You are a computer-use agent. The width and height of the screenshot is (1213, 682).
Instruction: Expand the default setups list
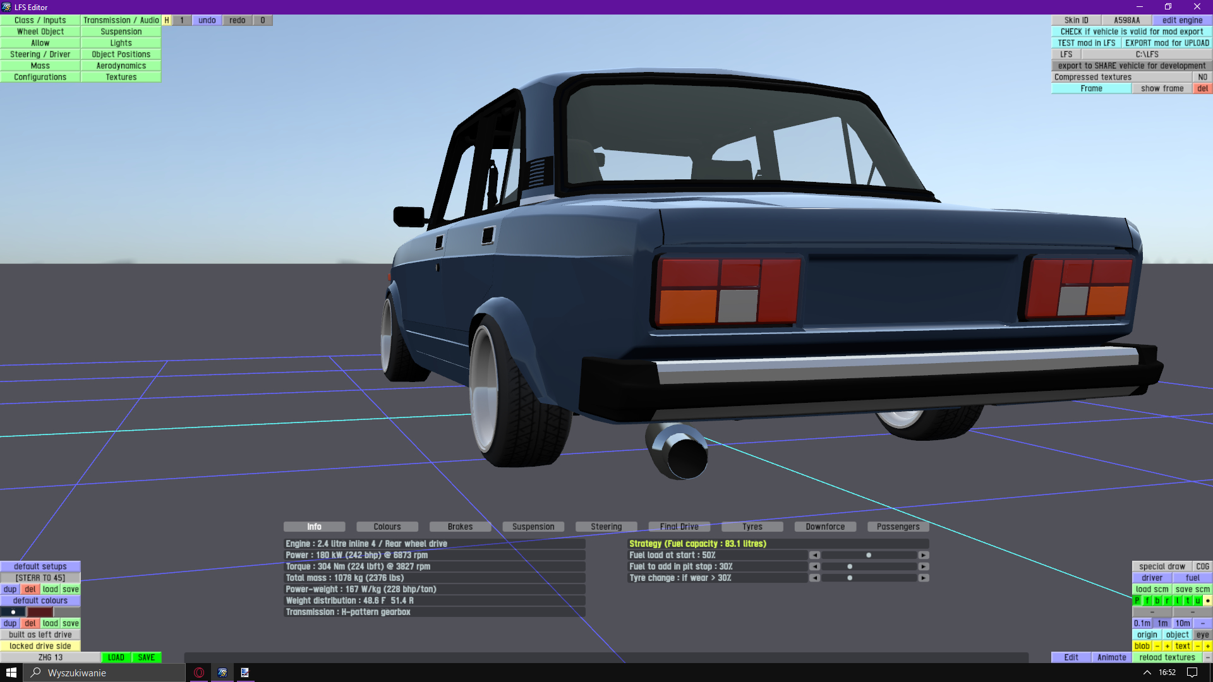(x=40, y=566)
